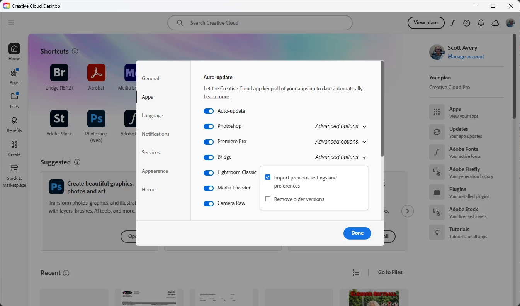Open the Adobe Firefly icon in right panel
Viewport: 520px width, 306px height.
click(437, 172)
